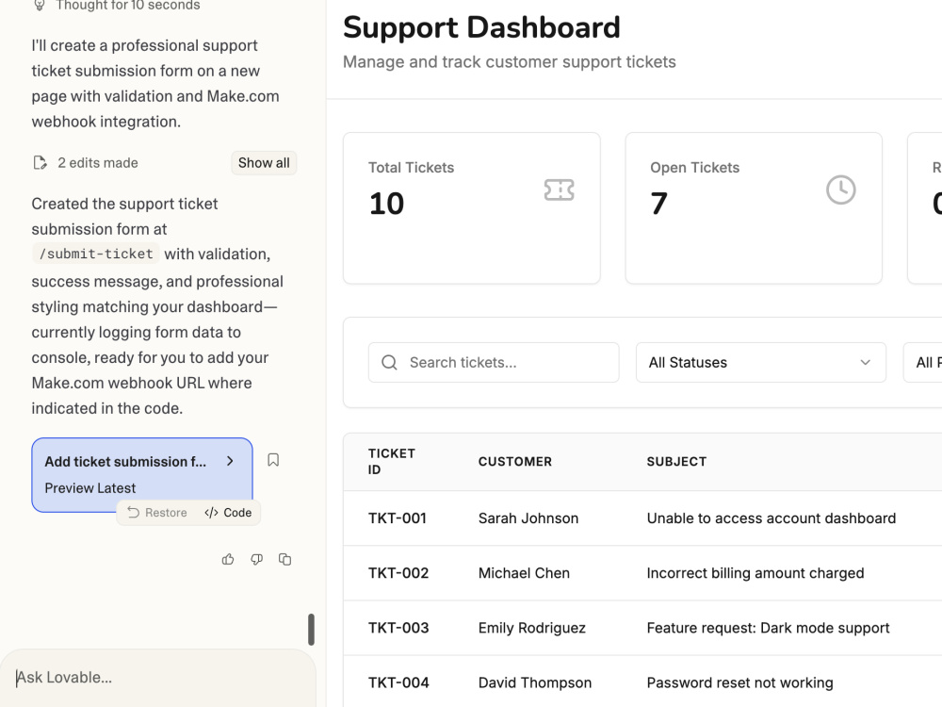Copy the message with the copy icon

284,560
